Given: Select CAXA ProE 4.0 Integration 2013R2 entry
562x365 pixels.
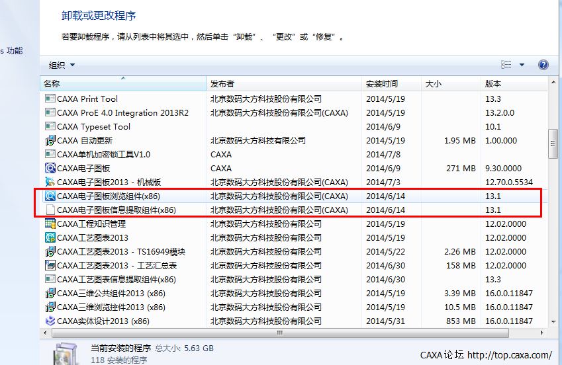Looking at the screenshot, I should [122, 112].
